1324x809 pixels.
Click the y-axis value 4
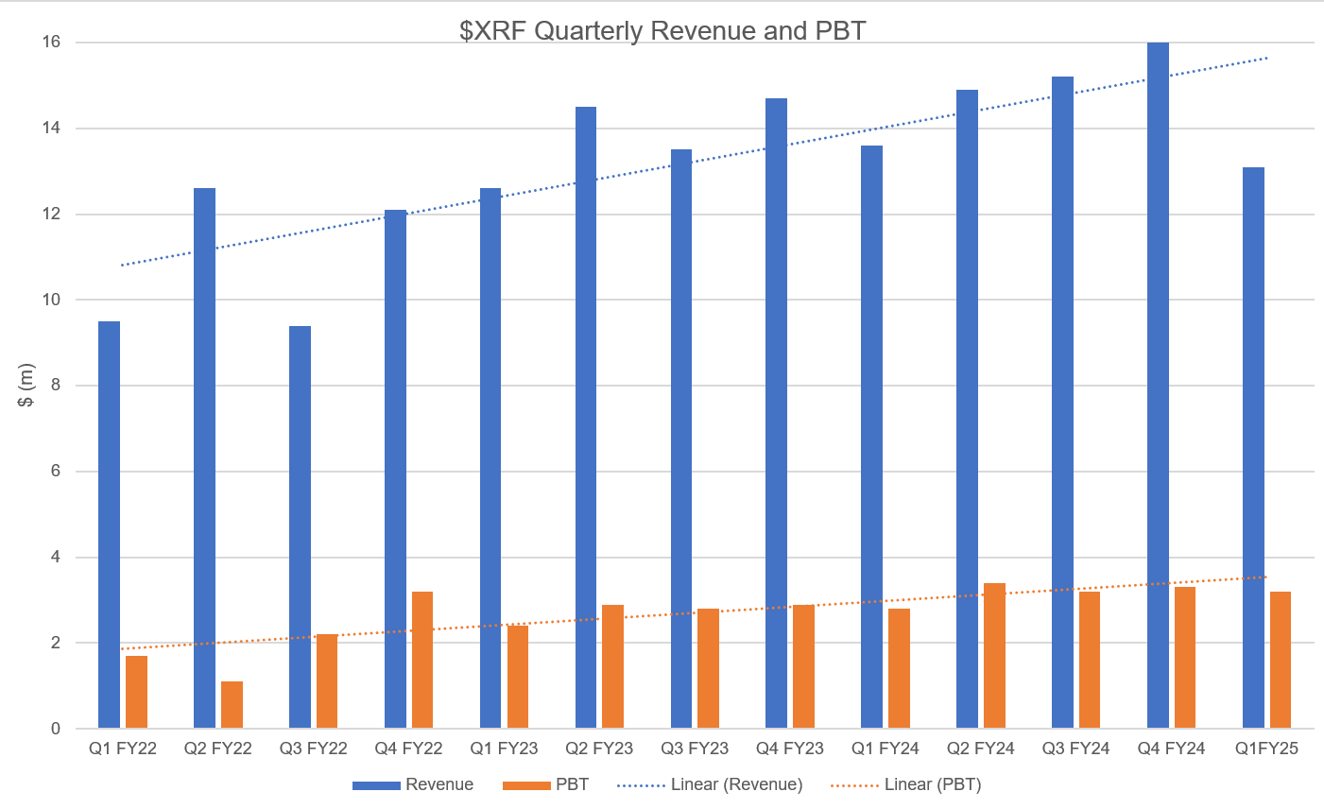click(x=56, y=558)
